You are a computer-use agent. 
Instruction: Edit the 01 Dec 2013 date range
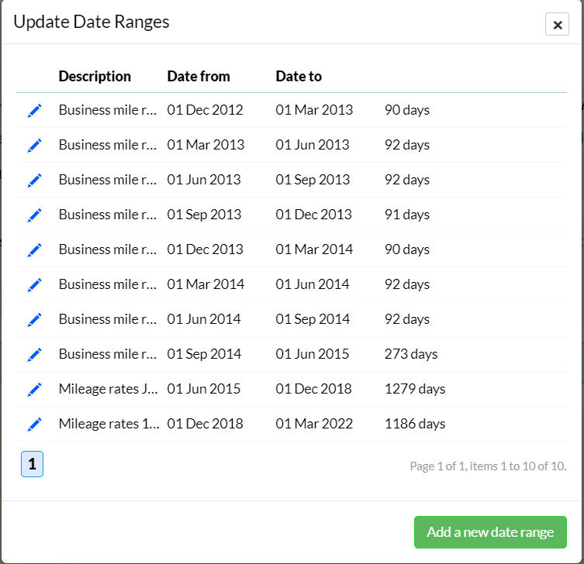(34, 250)
